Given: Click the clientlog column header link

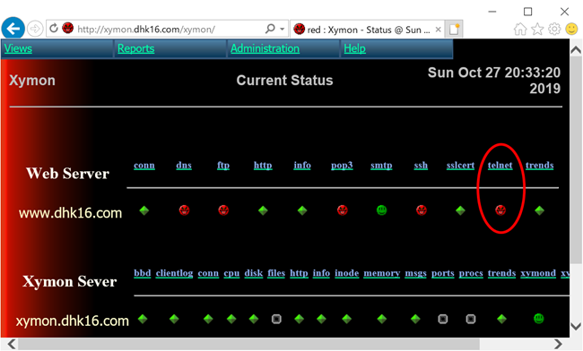Looking at the screenshot, I should 174,273.
